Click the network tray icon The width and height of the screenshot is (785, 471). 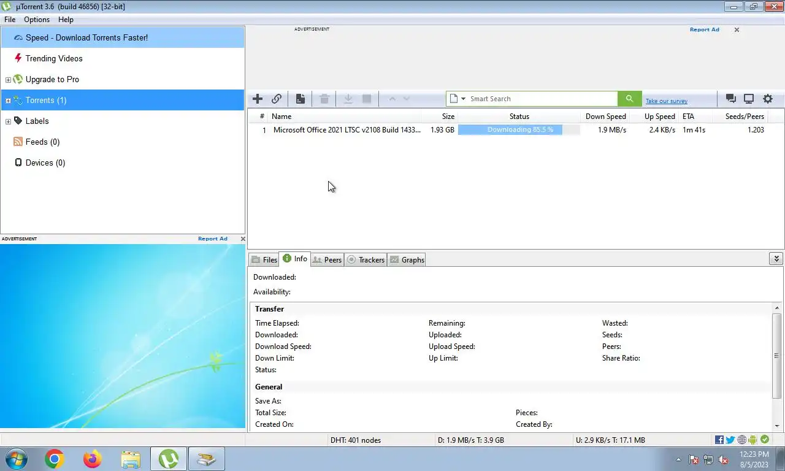pyautogui.click(x=708, y=459)
